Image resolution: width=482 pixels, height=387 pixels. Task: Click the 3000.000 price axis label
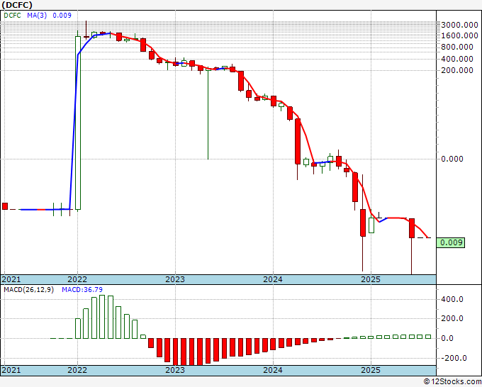[459, 25]
